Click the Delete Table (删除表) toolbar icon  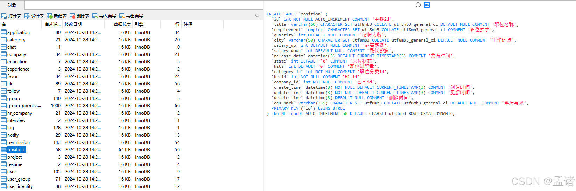(x=72, y=16)
